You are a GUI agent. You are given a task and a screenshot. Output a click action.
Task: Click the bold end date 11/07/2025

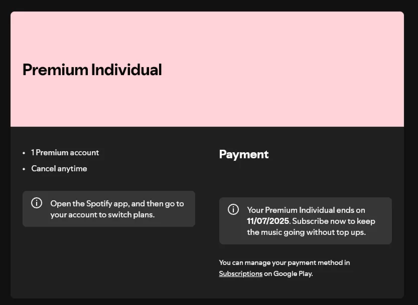268,221
